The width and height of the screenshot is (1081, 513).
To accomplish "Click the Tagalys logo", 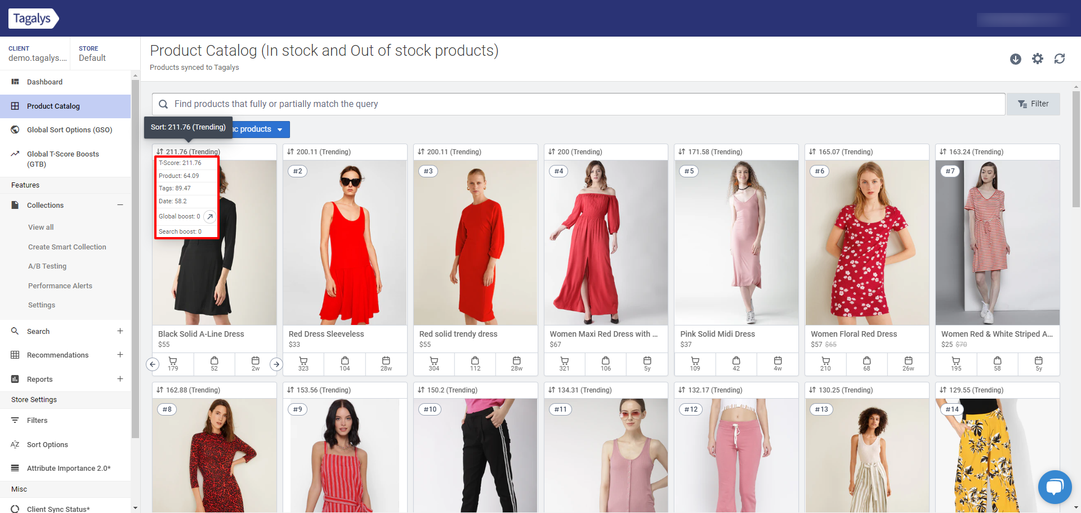I will 33,18.
